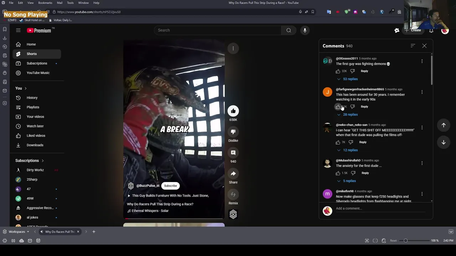Open Downloads in the sidebar

click(37, 145)
